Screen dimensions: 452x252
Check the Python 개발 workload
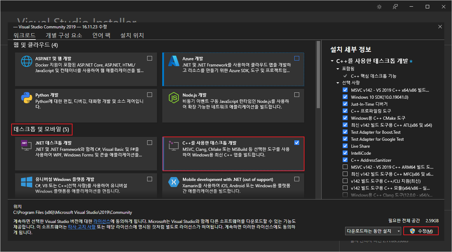point(150,94)
